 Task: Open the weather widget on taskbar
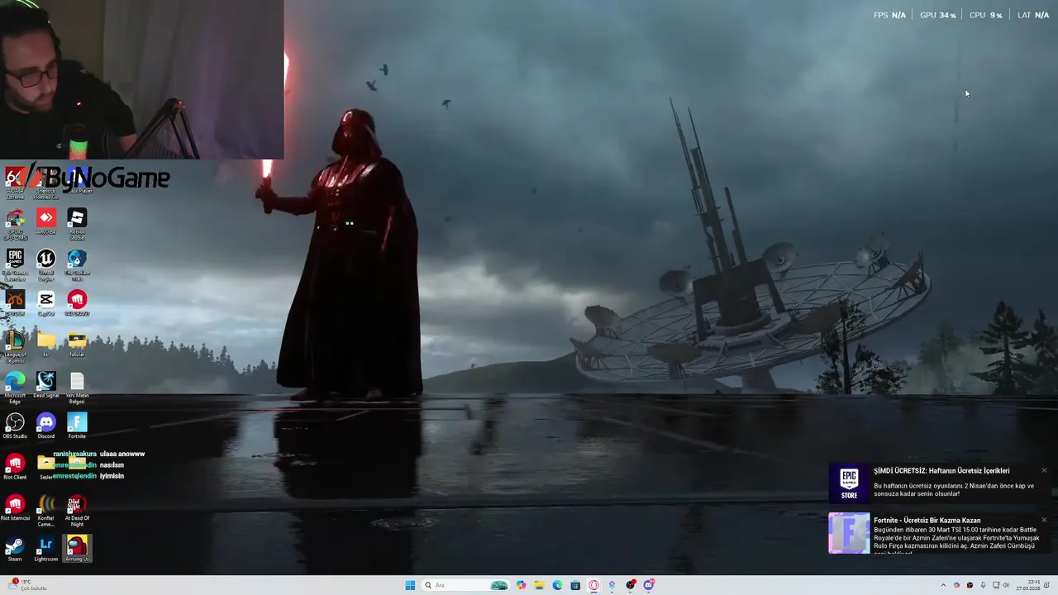coord(27,585)
